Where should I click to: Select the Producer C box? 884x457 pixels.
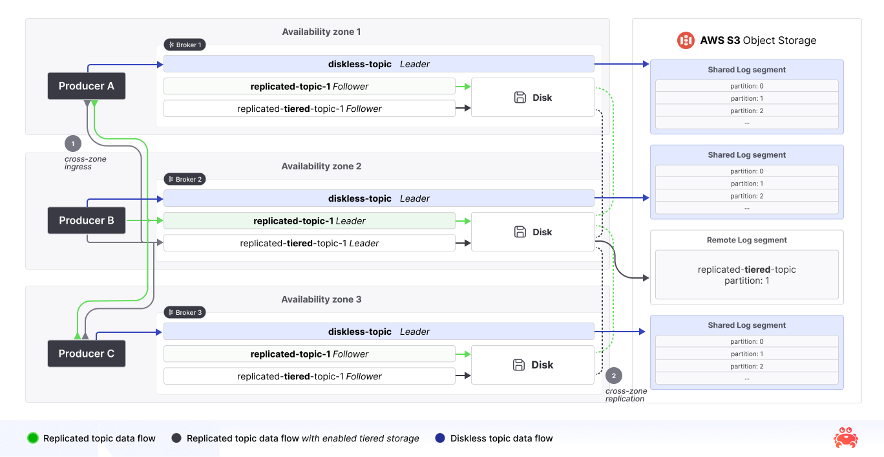[x=86, y=354]
